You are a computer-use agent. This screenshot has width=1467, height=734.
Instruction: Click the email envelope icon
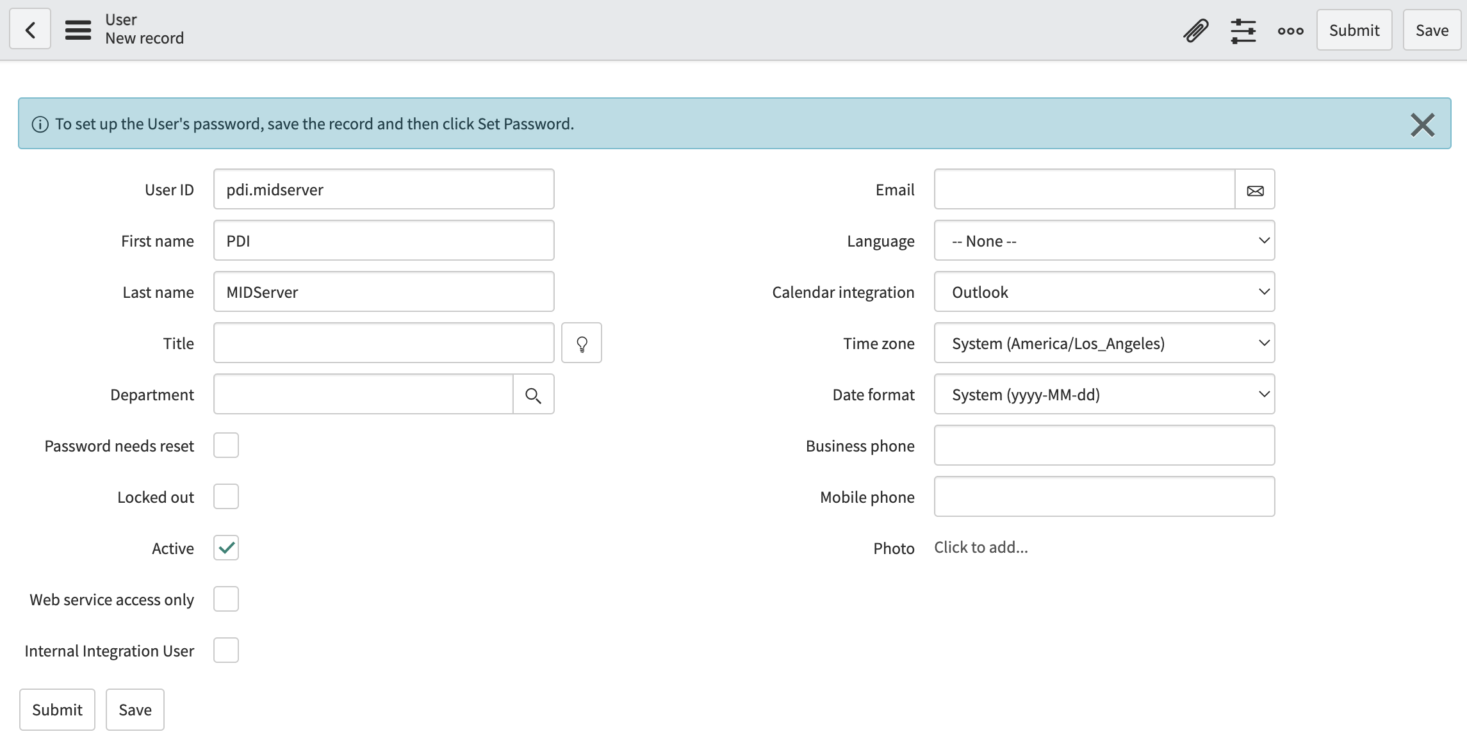[1255, 190]
